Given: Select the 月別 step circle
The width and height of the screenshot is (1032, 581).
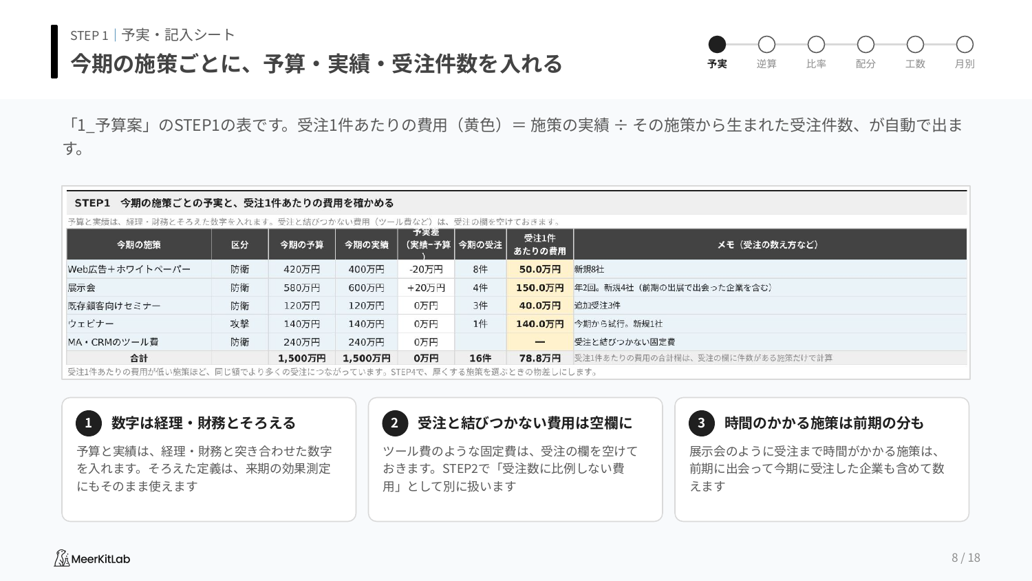Looking at the screenshot, I should tap(965, 45).
